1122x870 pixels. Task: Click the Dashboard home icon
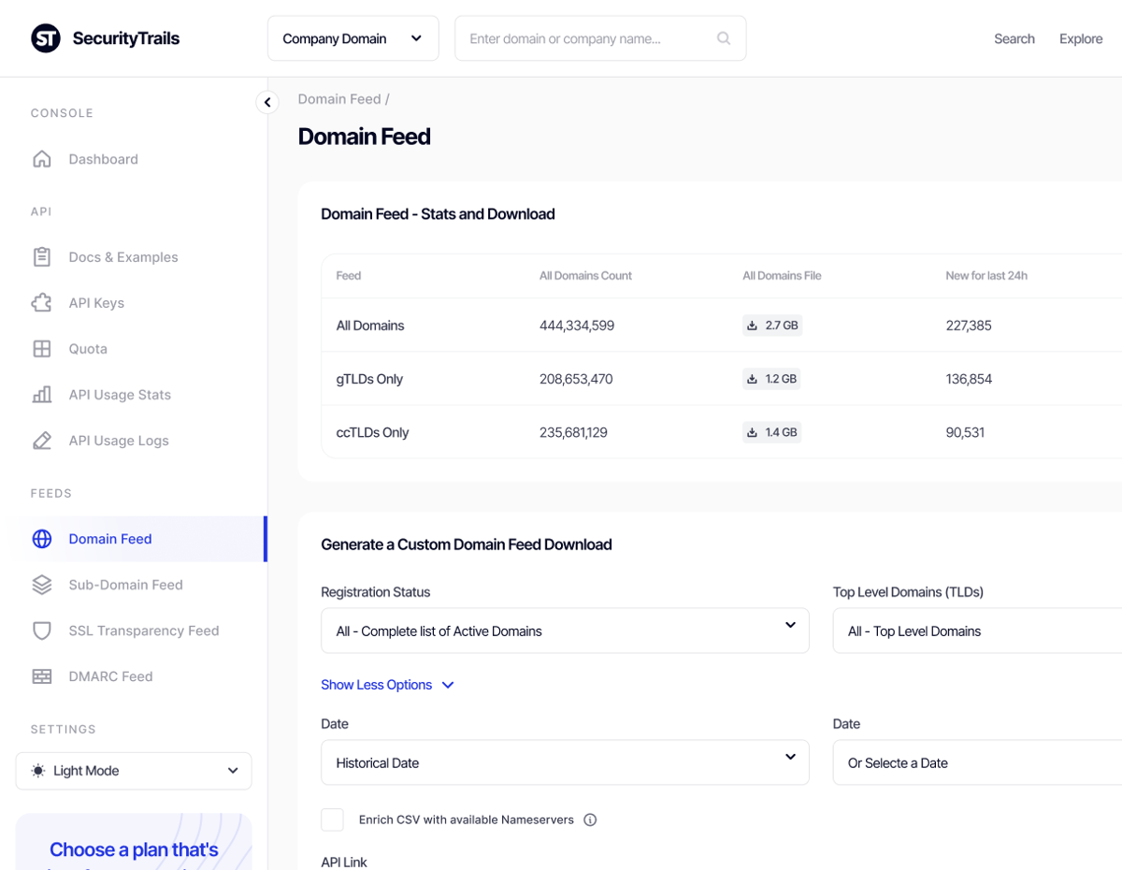42,159
